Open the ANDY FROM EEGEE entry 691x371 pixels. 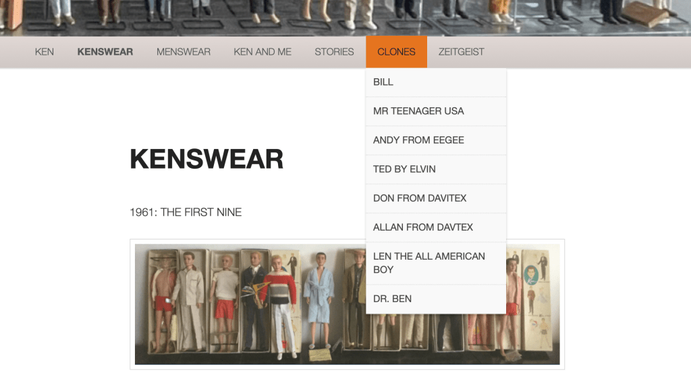point(418,140)
